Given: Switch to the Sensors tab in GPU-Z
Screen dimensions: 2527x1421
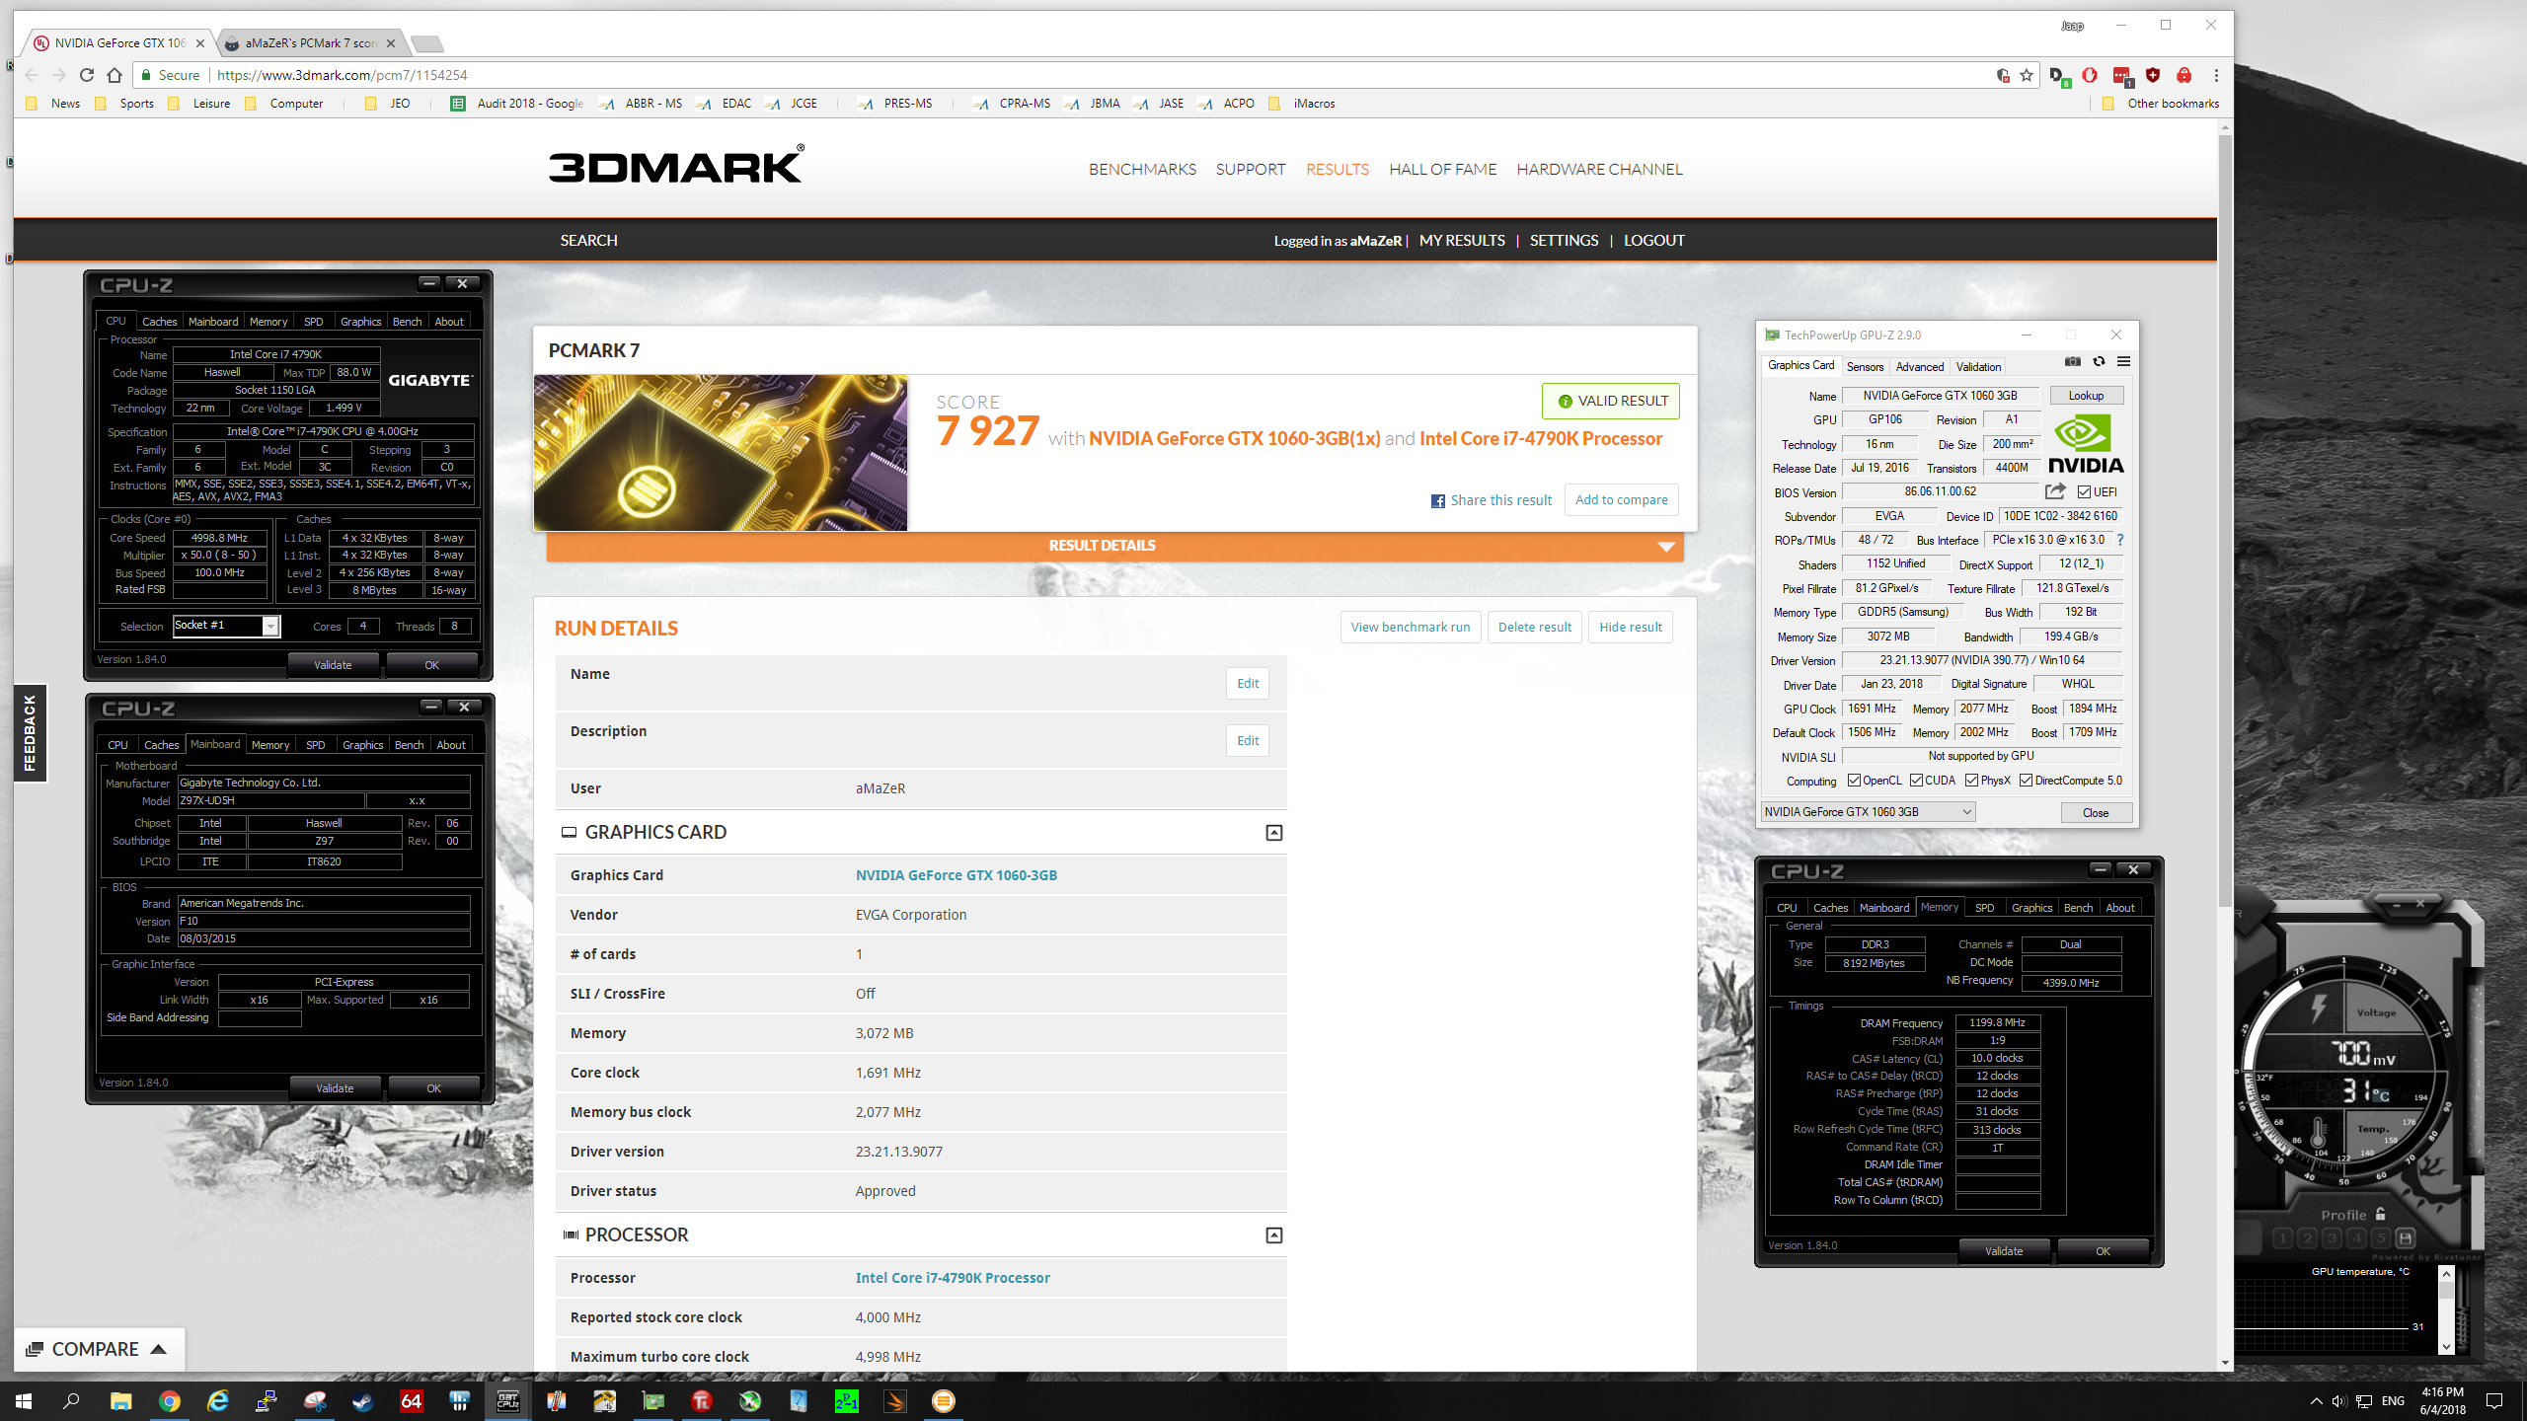Looking at the screenshot, I should 1865,366.
